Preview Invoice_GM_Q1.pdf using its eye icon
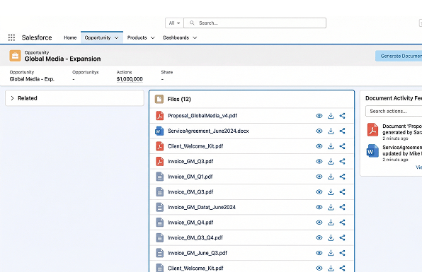The height and width of the screenshot is (272, 422). [319, 177]
